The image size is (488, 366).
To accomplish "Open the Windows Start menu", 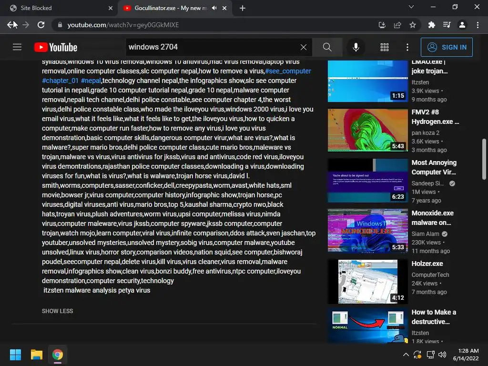I will coord(15,355).
